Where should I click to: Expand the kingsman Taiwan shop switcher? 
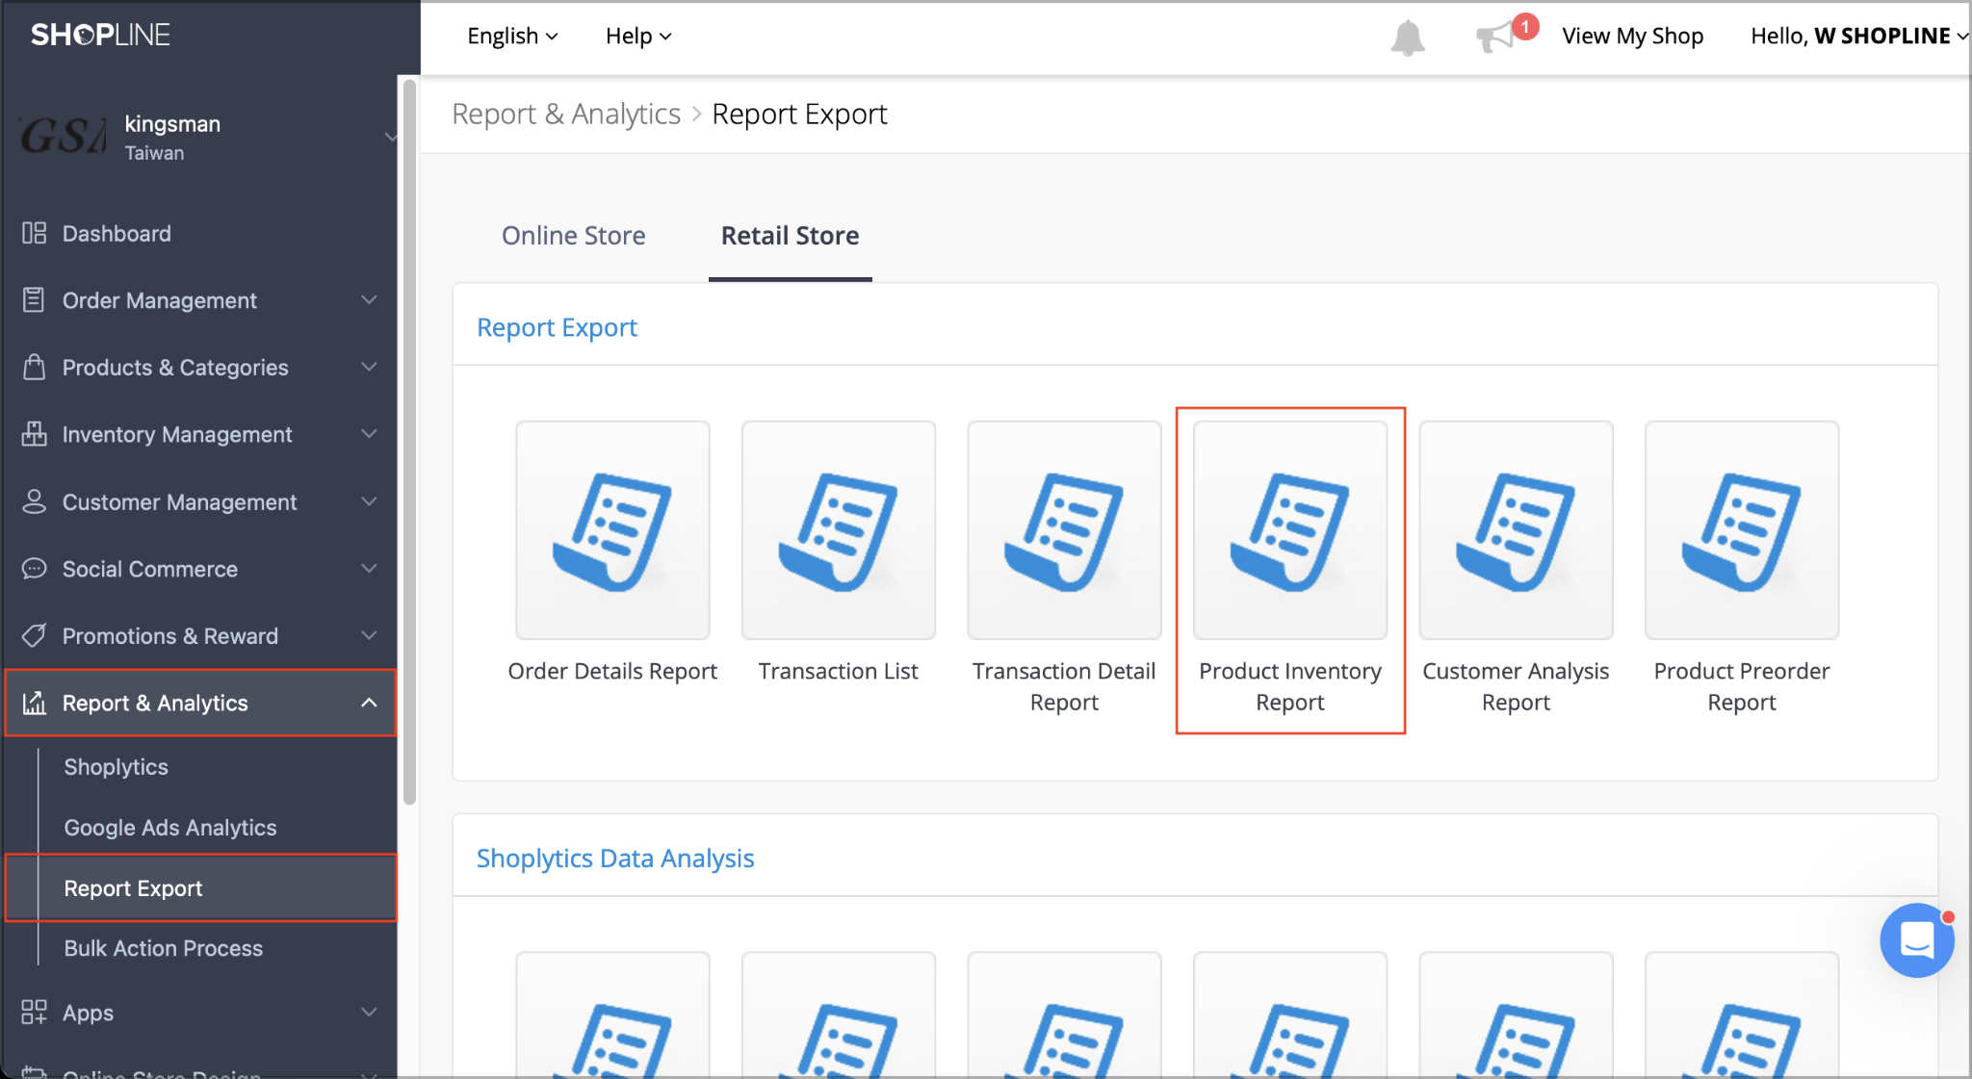coord(390,137)
